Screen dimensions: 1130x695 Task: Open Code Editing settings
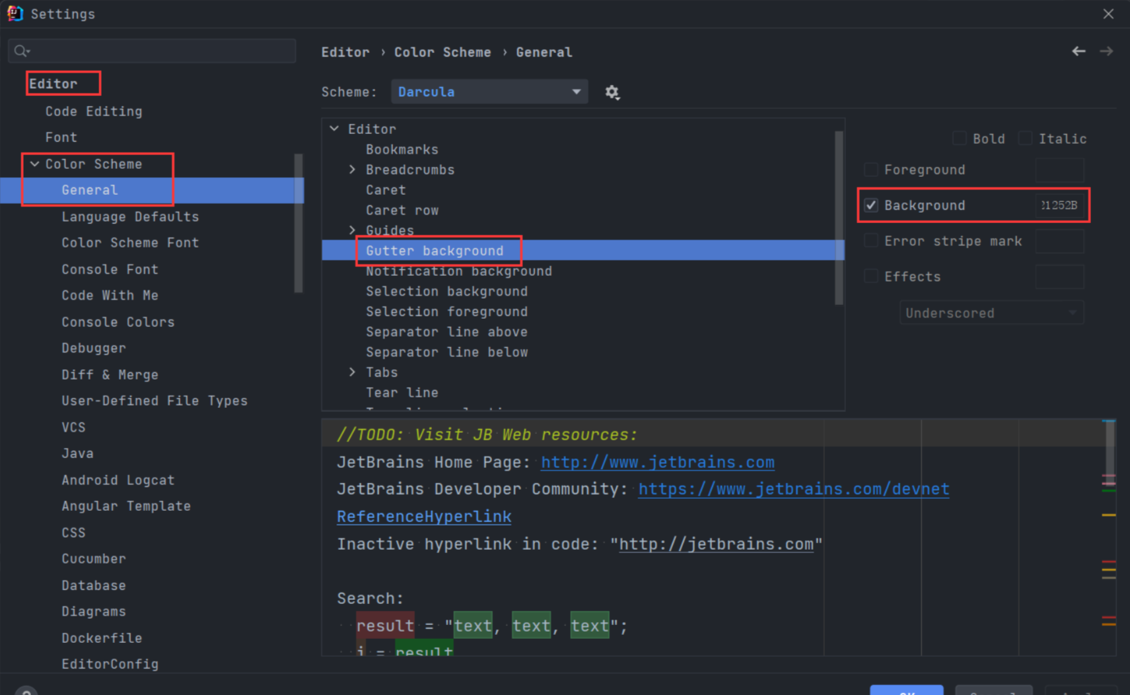point(94,112)
